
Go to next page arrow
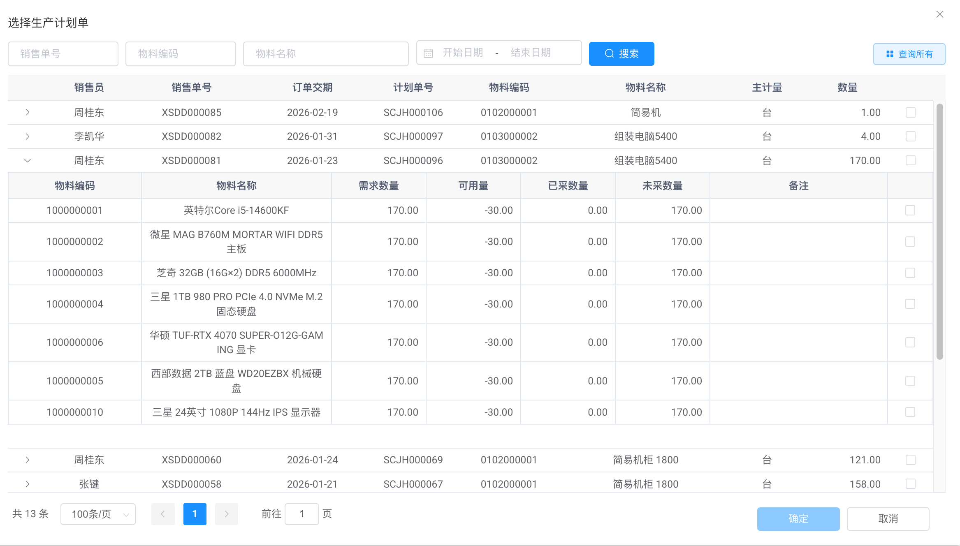[226, 514]
